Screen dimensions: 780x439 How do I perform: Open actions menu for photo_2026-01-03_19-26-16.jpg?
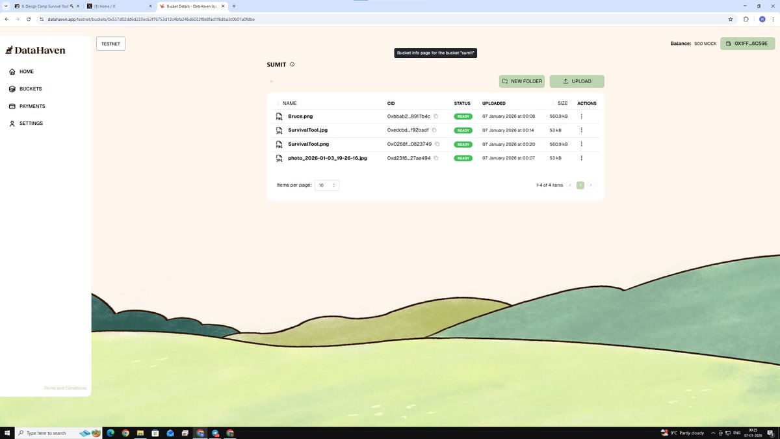581,158
